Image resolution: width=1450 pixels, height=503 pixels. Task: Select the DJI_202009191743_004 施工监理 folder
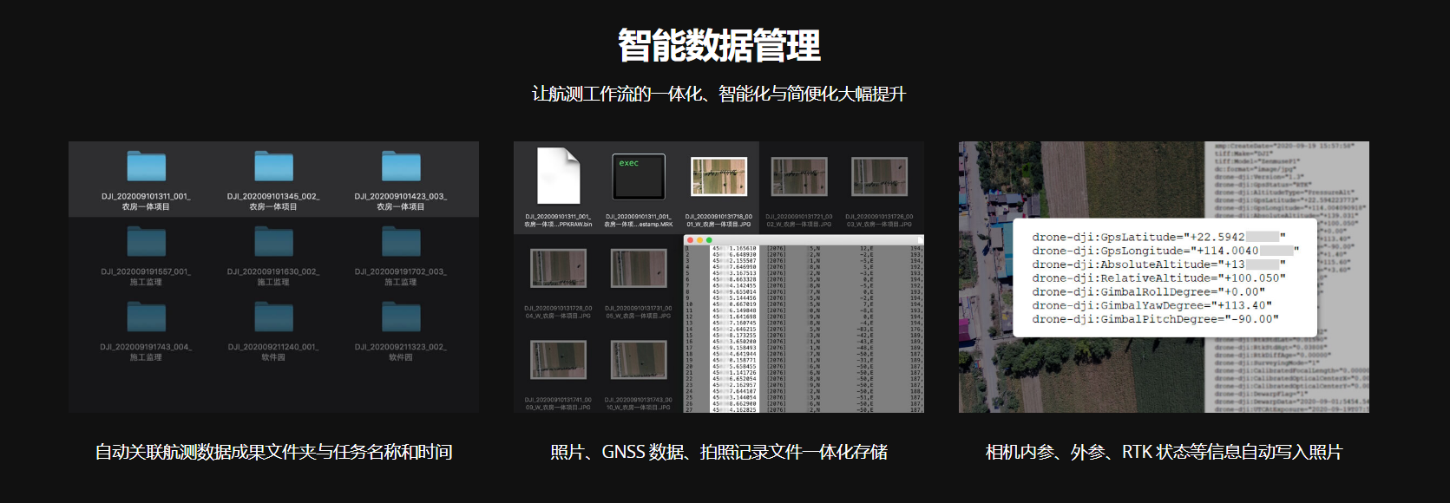tap(146, 317)
